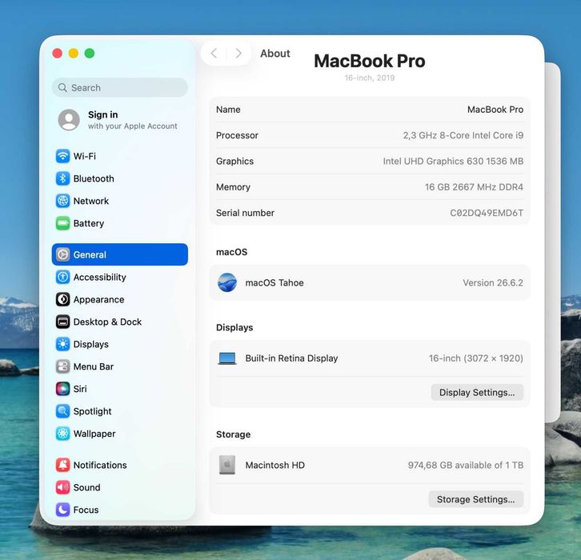
Task: Click the Built-in Retina Display label
Action: [291, 358]
